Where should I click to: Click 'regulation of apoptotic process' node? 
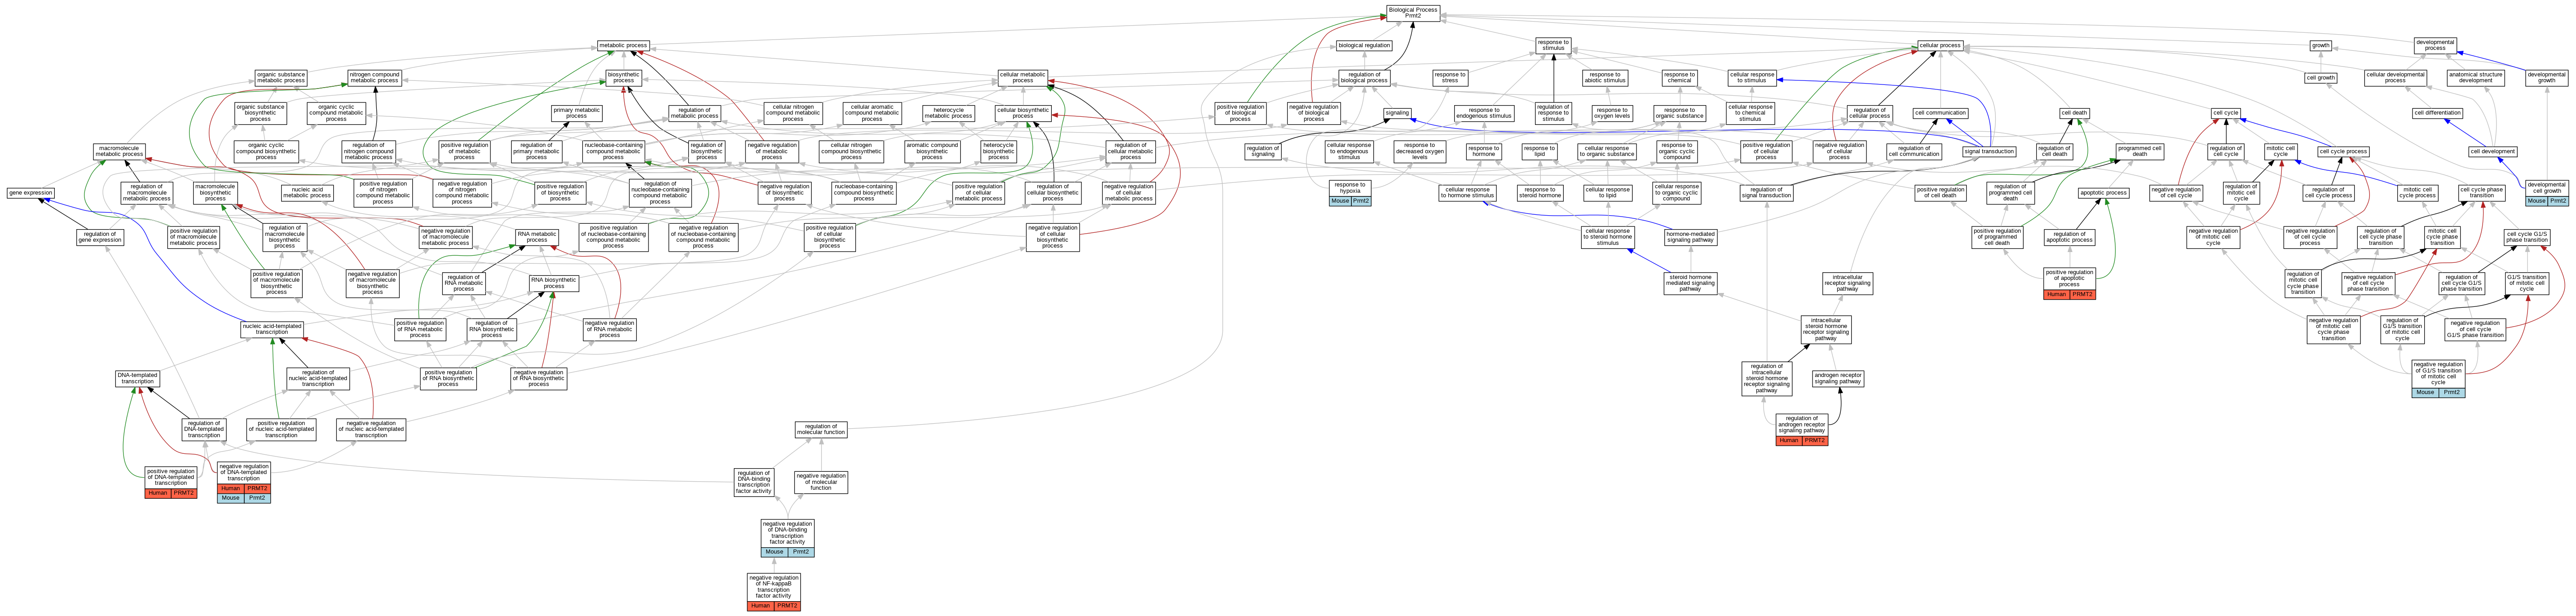point(2069,237)
